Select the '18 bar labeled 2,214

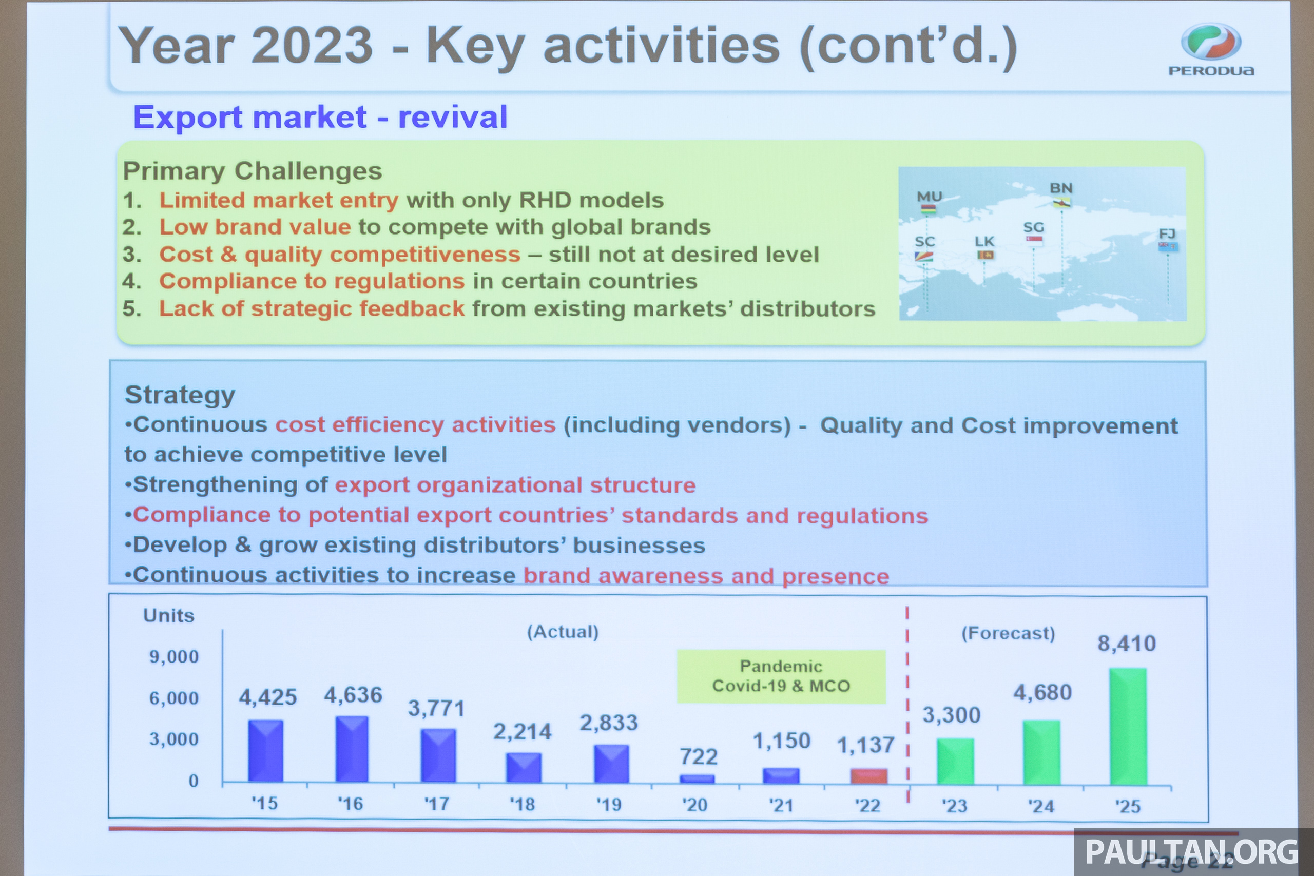[x=524, y=768]
